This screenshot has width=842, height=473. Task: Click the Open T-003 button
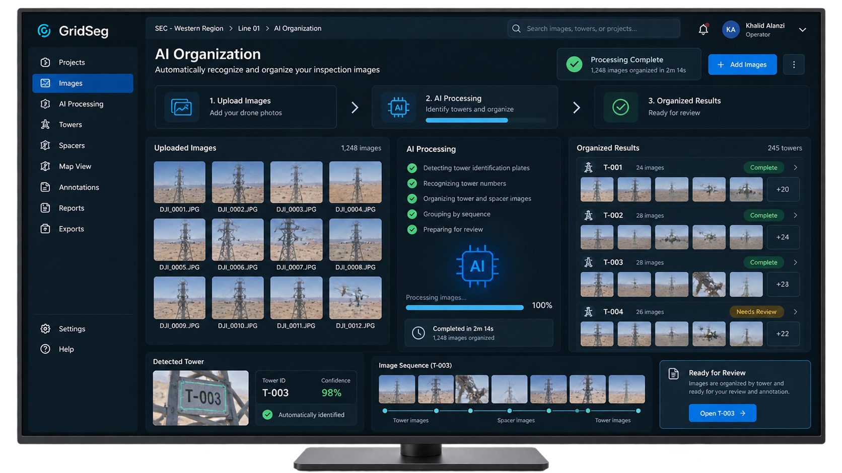click(722, 413)
